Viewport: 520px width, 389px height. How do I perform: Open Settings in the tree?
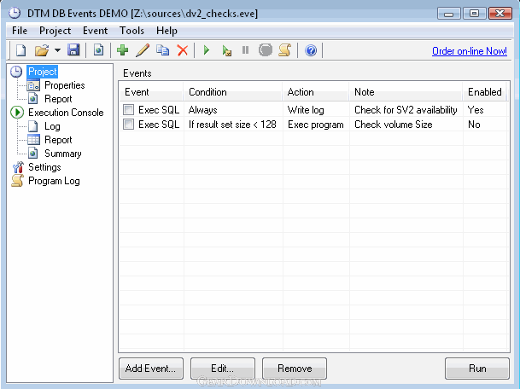44,167
